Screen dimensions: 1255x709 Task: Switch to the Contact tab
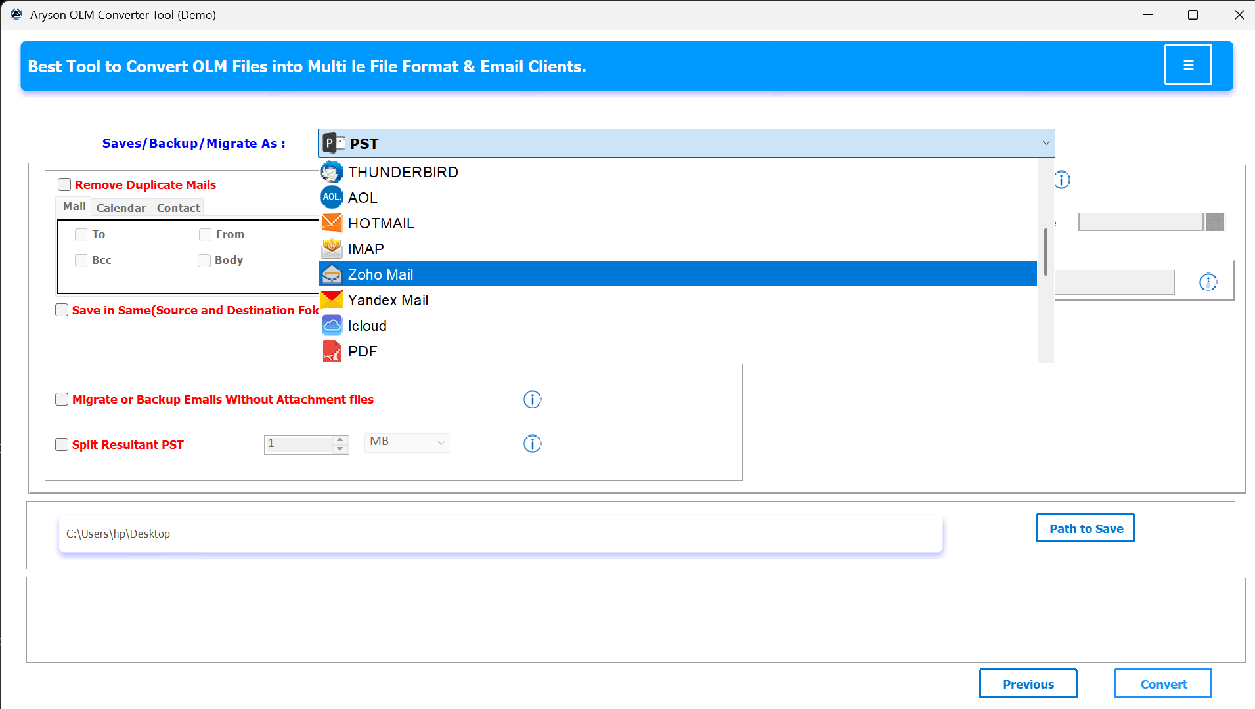click(x=178, y=207)
